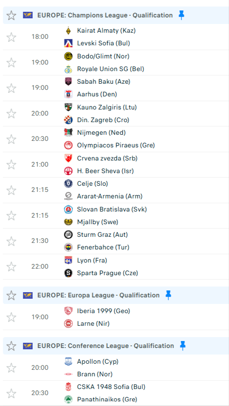Viewport: 229px width, 406px height.
Task: Select the Iberia 1999 vs Larne match
Action: (x=116, y=317)
